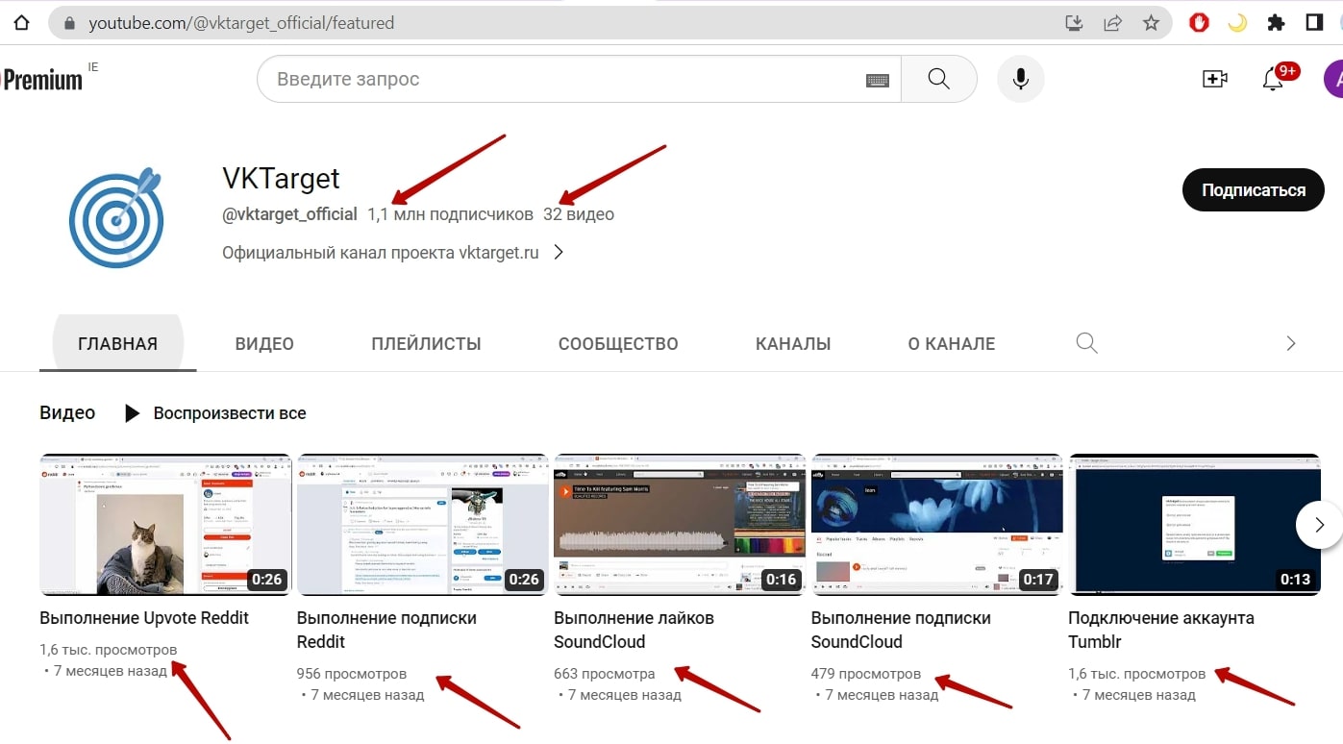1343x744 pixels.
Task: Open notifications bell with 9+ badge
Action: pyautogui.click(x=1273, y=79)
